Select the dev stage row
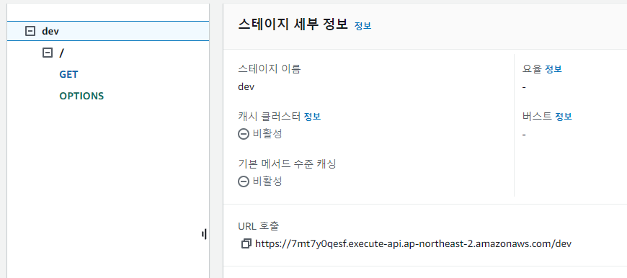Screen dimensions: 627x278 click(x=108, y=31)
